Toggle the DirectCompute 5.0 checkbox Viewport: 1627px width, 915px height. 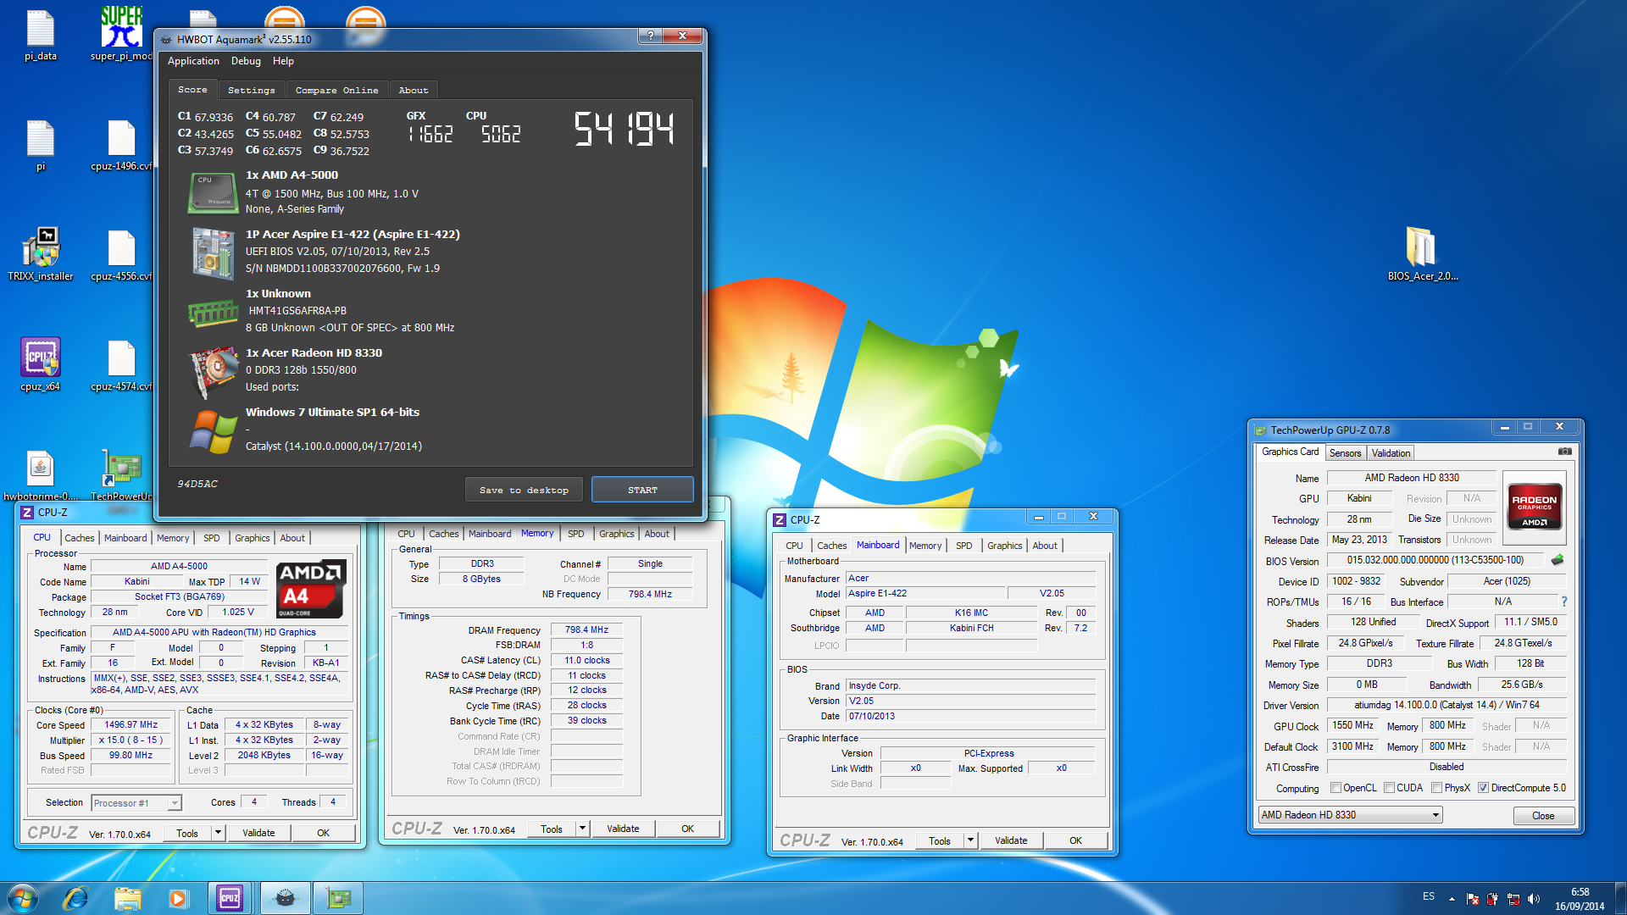pyautogui.click(x=1483, y=788)
